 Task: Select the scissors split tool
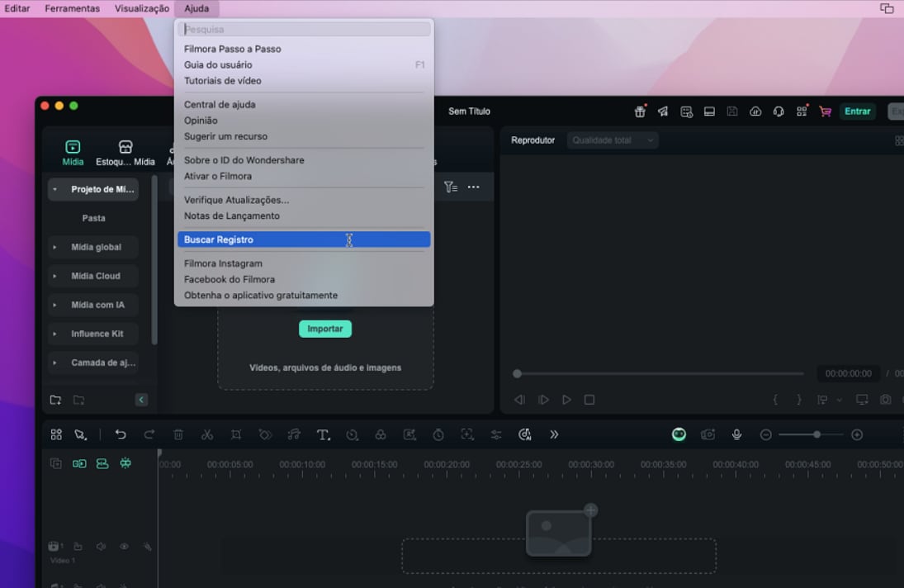pos(207,434)
